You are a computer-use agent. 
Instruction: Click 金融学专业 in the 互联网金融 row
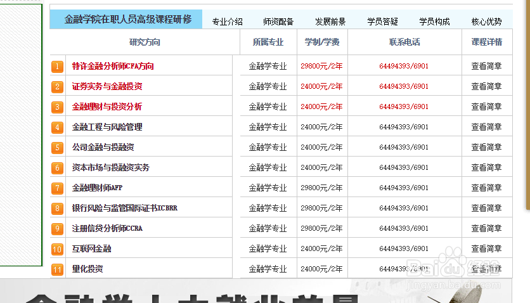pos(268,249)
